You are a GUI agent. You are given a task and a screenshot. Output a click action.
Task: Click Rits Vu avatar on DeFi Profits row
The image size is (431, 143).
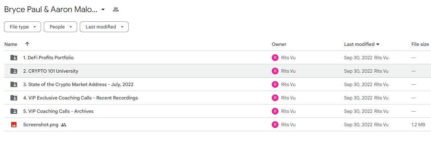click(x=275, y=58)
